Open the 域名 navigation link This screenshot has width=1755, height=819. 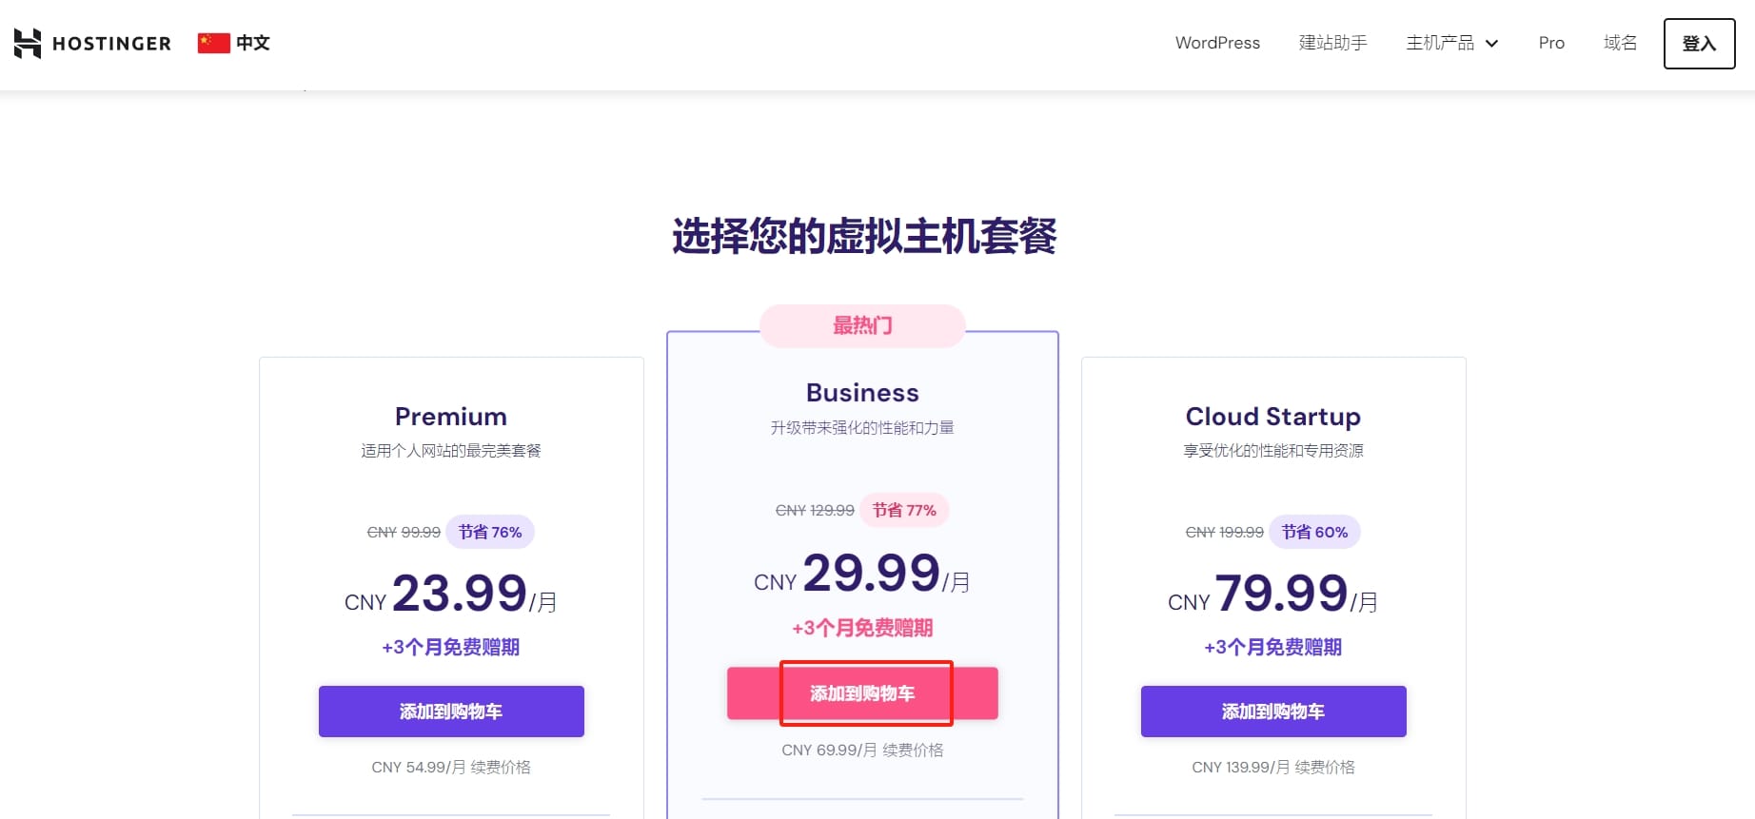pyautogui.click(x=1620, y=43)
